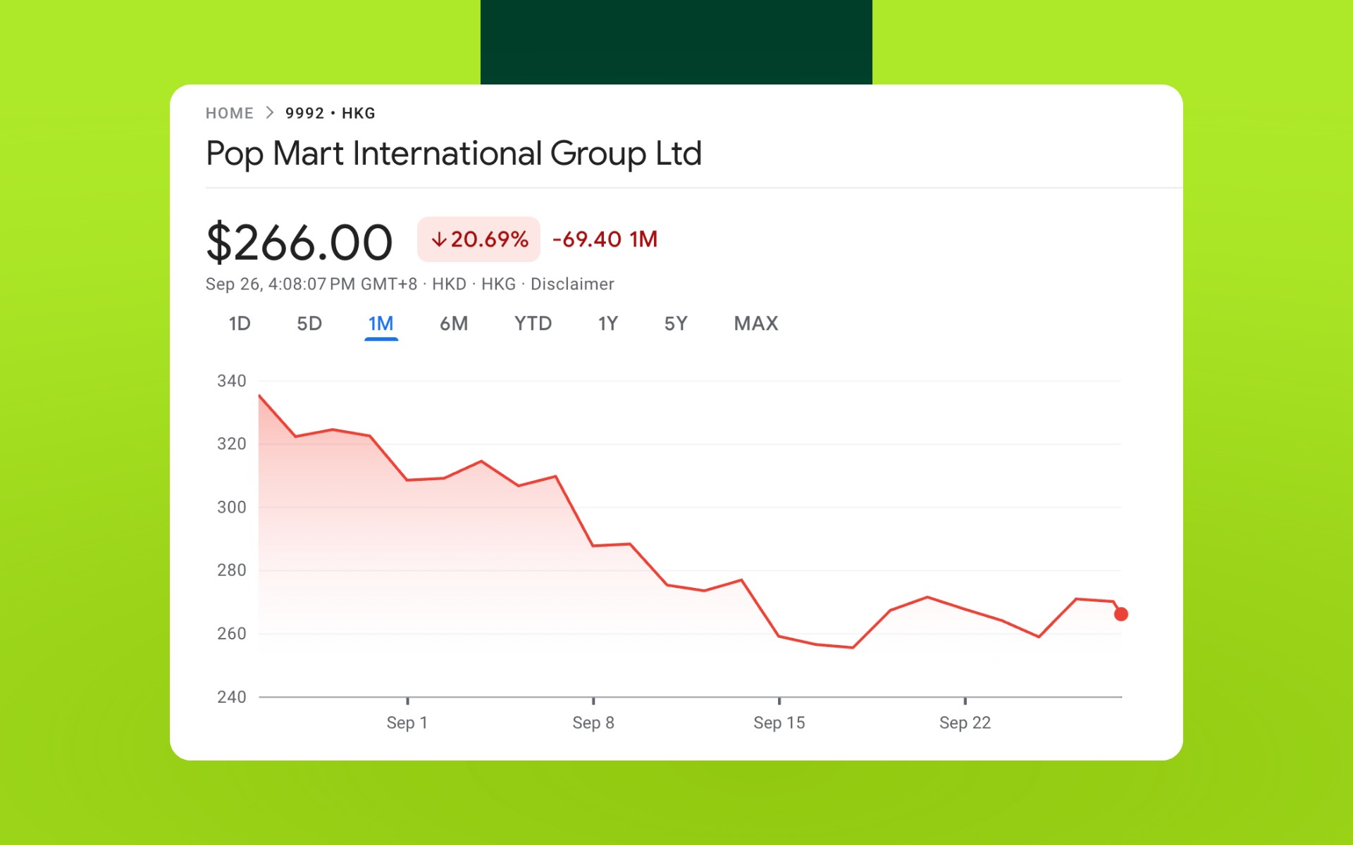The image size is (1353, 845).
Task: Click the Sep 8 date axis label
Action: pos(593,722)
